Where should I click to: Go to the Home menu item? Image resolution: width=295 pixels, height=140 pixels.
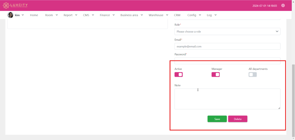pyautogui.click(x=34, y=15)
